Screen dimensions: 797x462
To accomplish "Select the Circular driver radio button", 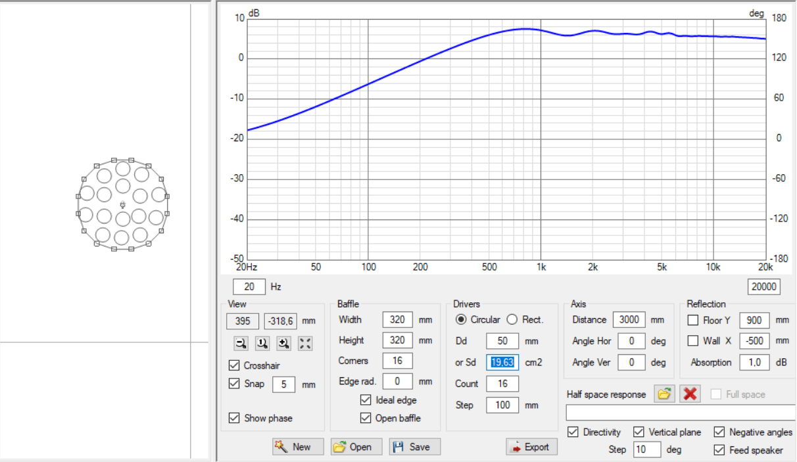I will pyautogui.click(x=461, y=319).
